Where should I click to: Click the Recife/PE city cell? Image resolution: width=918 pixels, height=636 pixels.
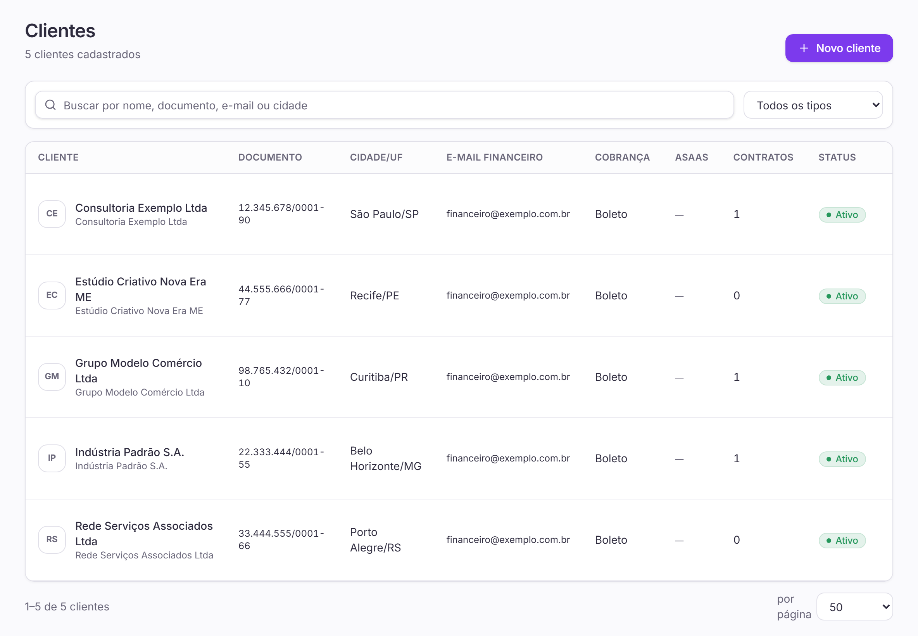pyautogui.click(x=374, y=296)
